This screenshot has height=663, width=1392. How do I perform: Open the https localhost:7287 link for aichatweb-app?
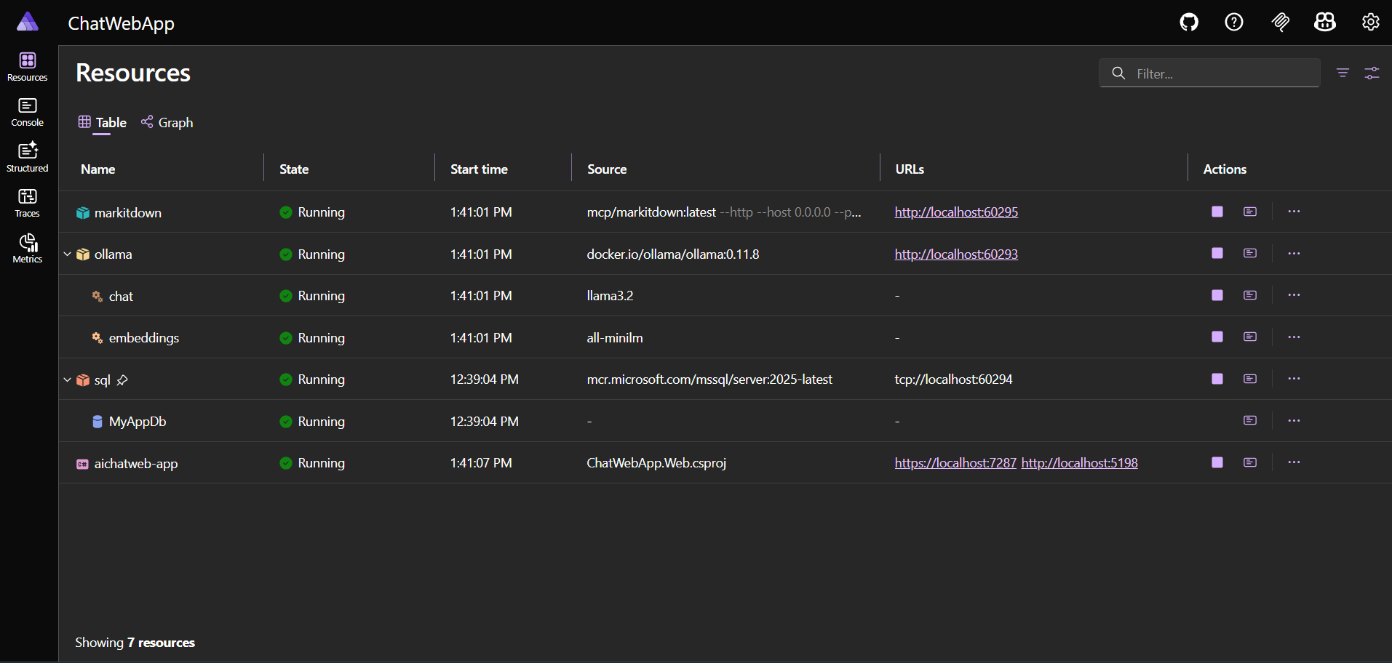point(955,462)
